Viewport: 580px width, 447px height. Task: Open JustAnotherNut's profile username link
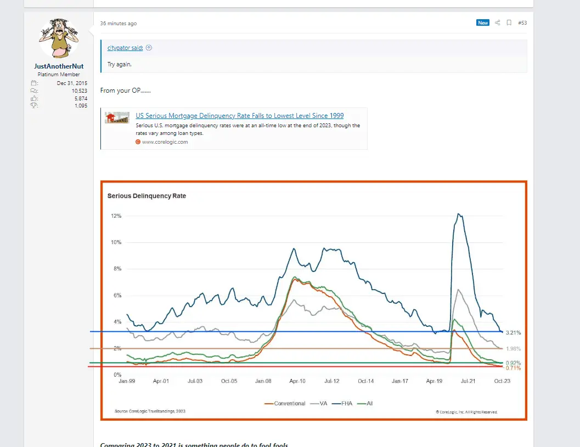(x=59, y=66)
